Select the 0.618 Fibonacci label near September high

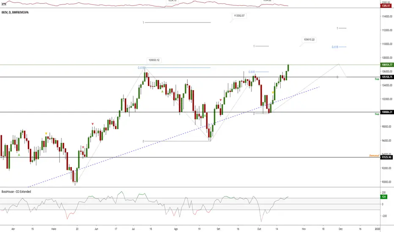pyautogui.click(x=252, y=72)
